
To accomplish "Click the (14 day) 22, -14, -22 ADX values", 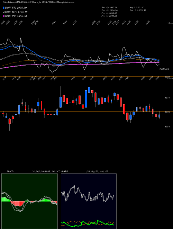I will pos(97,171).
